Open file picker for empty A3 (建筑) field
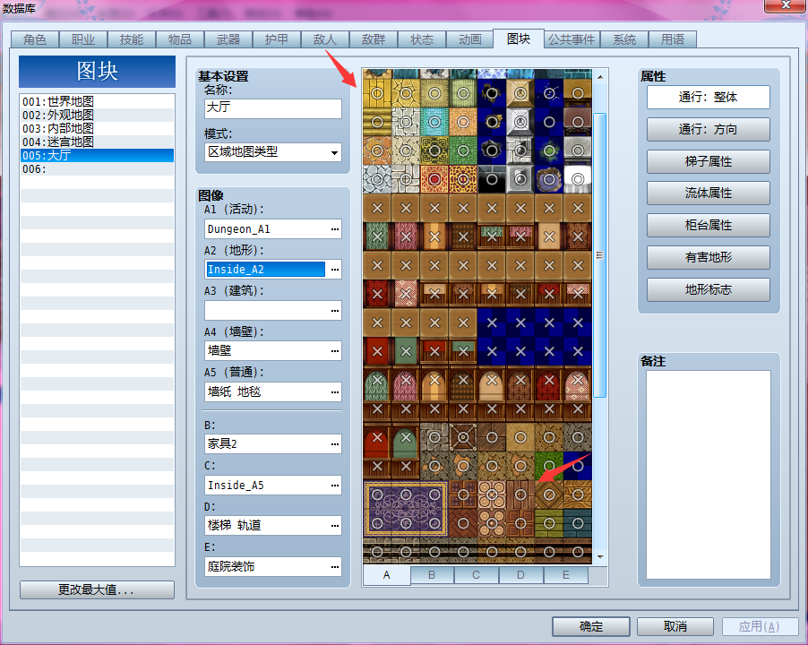 click(335, 311)
